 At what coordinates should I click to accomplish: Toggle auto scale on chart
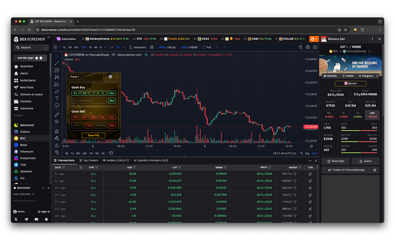314,153
